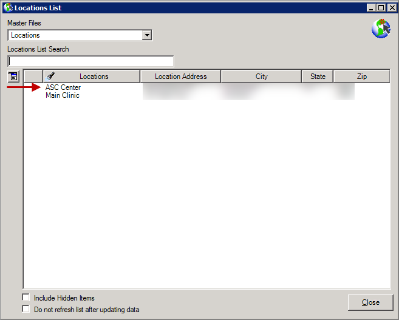
Task: Sort by the State column header
Action: coord(318,77)
